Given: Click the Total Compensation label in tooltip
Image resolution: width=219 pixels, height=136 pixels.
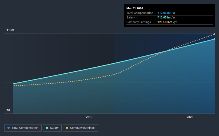Looking at the screenshot, I should pyautogui.click(x=140, y=13).
